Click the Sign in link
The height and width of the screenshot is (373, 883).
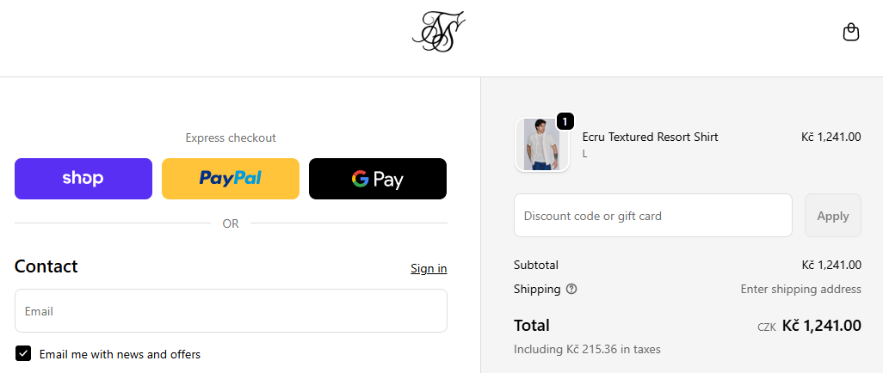pyautogui.click(x=429, y=268)
